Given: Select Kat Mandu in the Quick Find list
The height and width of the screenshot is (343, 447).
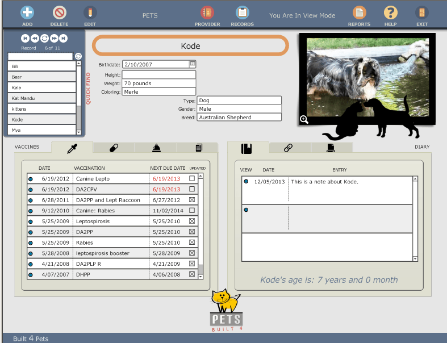Looking at the screenshot, I should (x=41, y=98).
